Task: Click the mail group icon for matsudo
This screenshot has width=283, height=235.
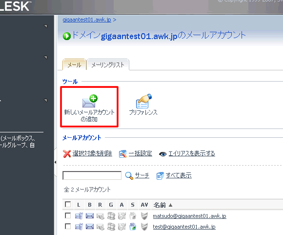Action: click(111, 216)
